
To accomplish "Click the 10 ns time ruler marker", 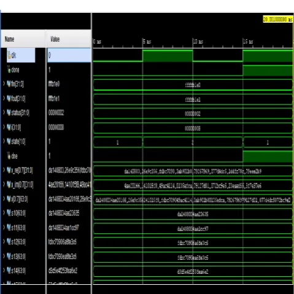I will [198, 42].
